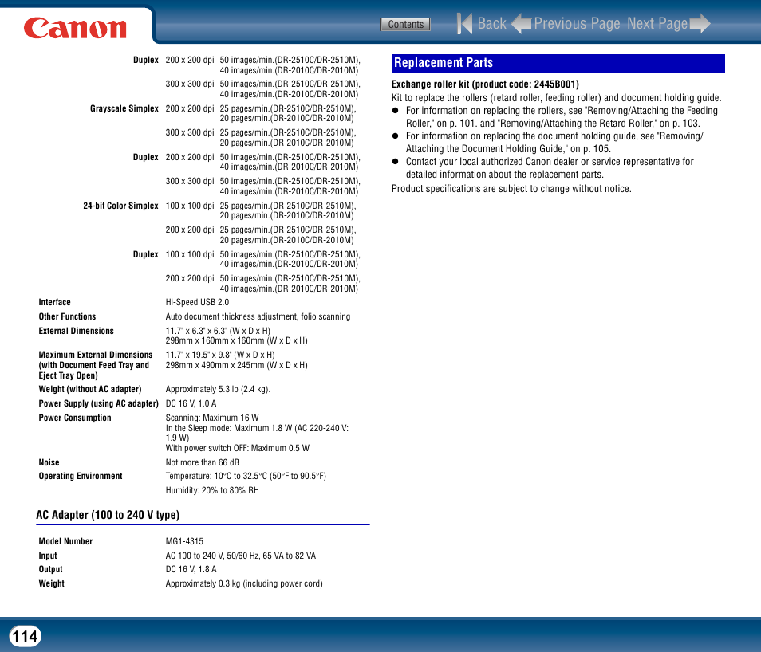Click the Other Functions label
Image resolution: width=761 pixels, height=652 pixels.
click(68, 316)
